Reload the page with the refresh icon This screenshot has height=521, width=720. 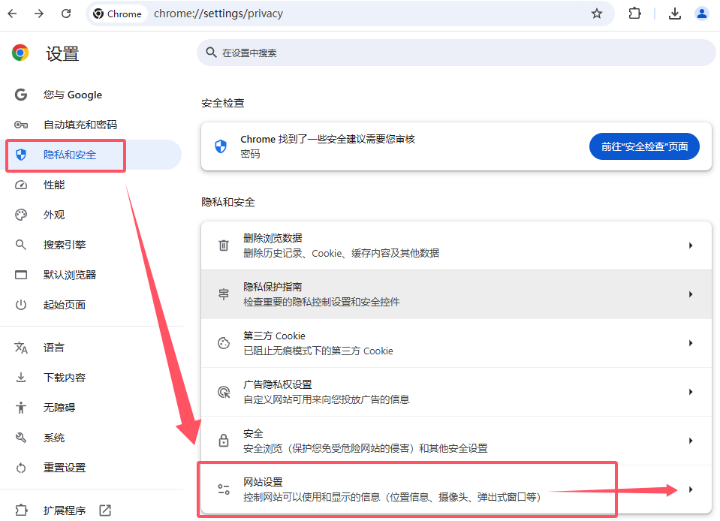[66, 14]
